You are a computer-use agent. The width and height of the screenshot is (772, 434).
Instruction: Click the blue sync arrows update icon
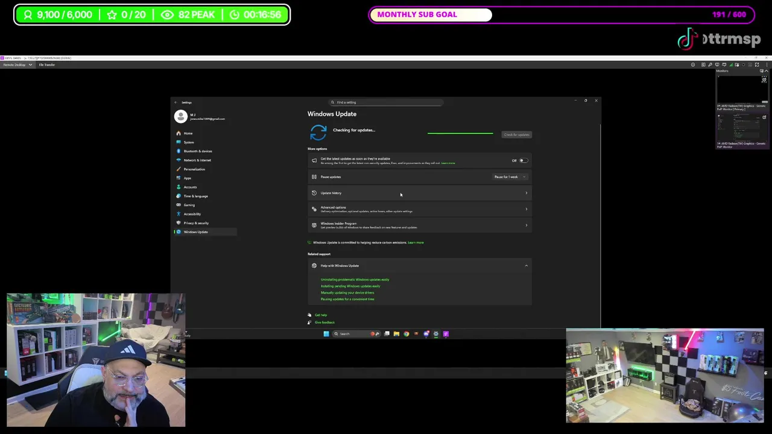click(318, 133)
